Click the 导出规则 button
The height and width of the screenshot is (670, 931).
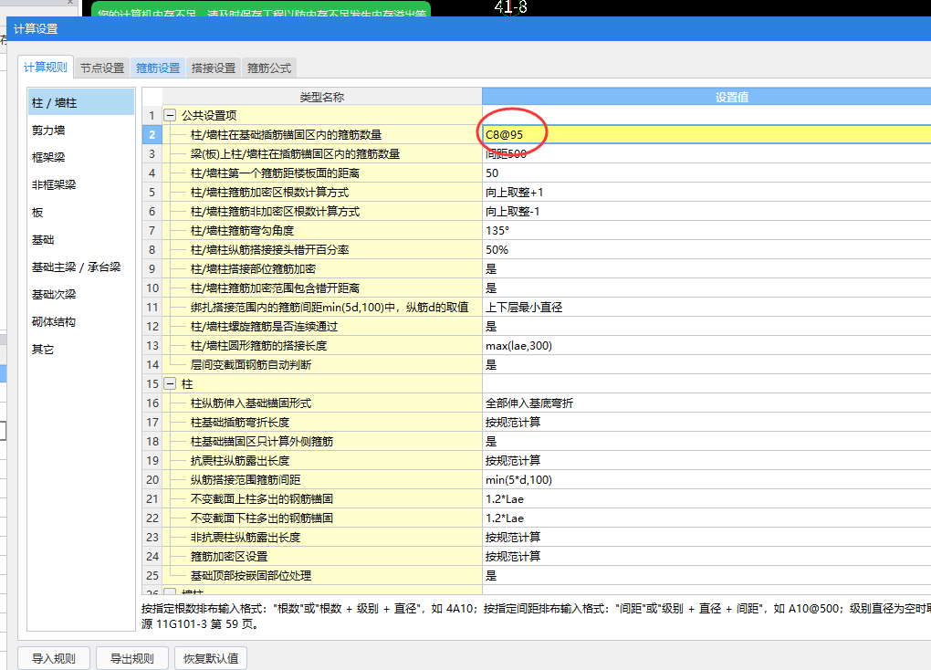131,658
